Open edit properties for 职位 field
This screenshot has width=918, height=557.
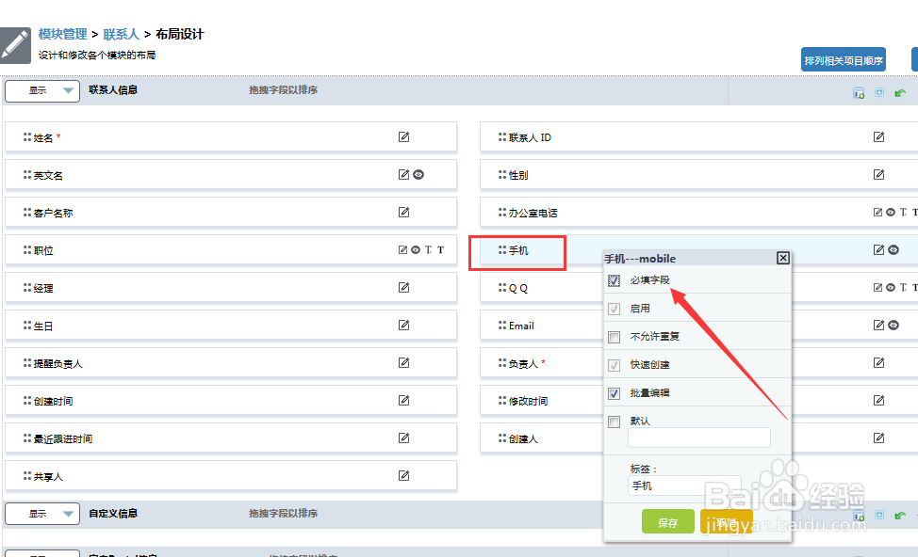[x=402, y=249]
